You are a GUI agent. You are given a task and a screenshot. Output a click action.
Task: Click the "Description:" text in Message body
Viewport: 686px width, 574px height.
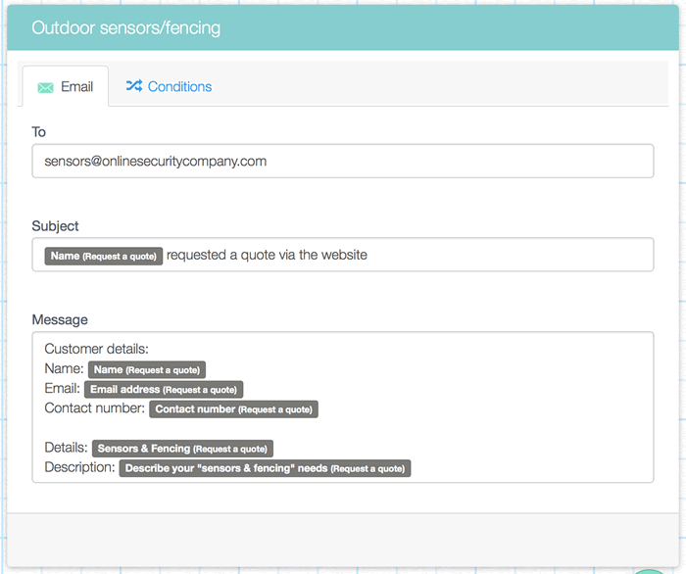[x=79, y=467]
